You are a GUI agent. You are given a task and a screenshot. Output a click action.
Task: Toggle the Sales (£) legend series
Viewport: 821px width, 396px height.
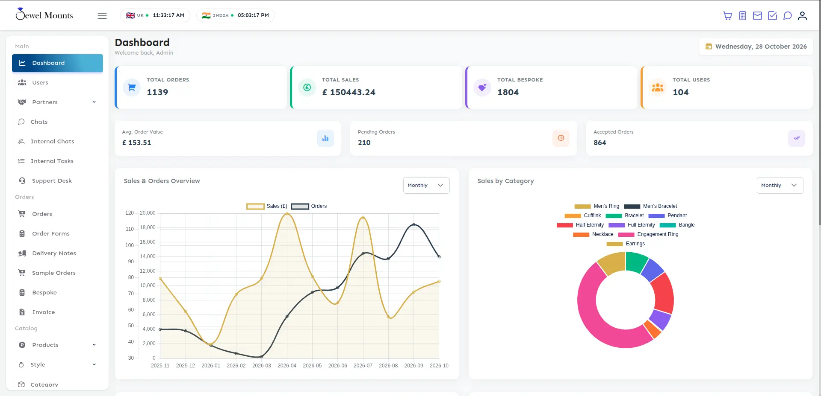(267, 206)
